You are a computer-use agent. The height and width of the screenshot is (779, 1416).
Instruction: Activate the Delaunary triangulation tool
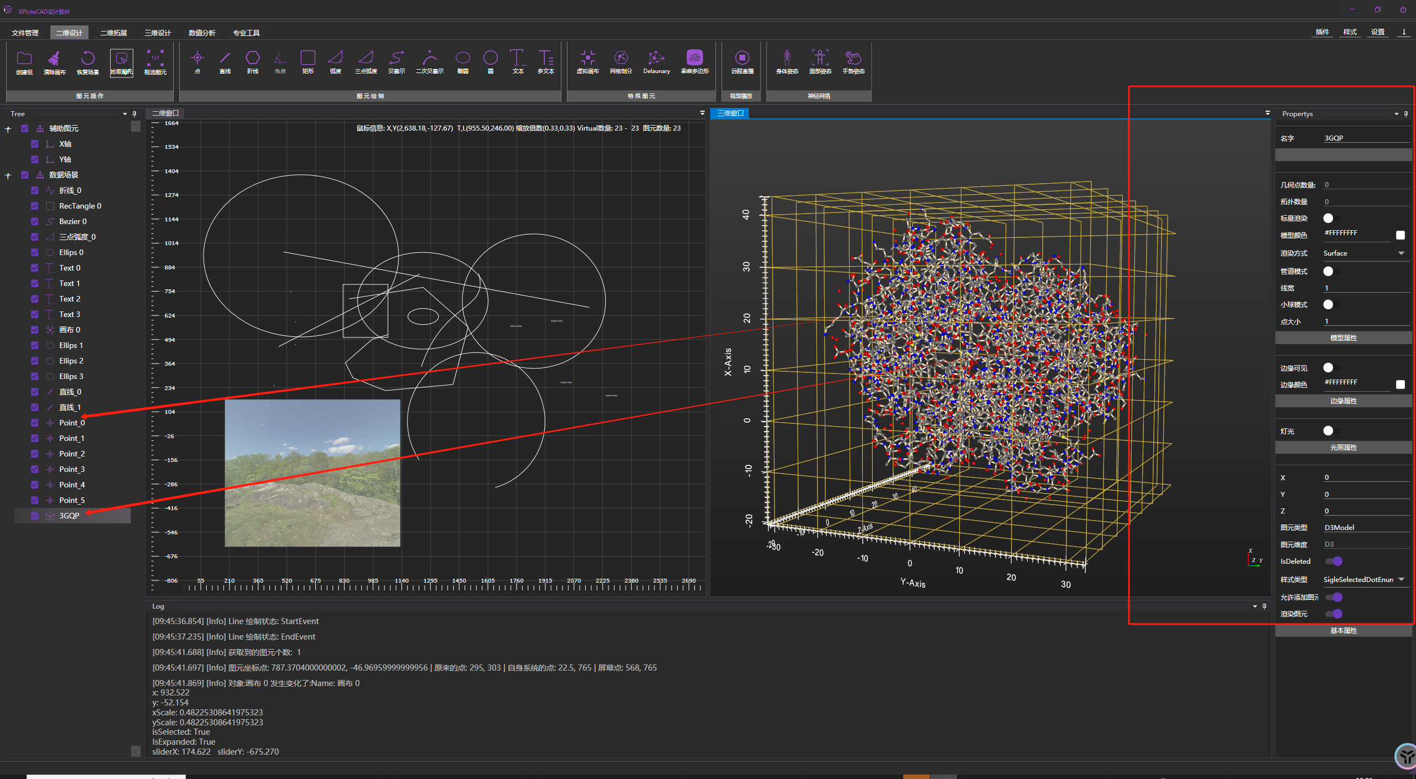[x=656, y=58]
